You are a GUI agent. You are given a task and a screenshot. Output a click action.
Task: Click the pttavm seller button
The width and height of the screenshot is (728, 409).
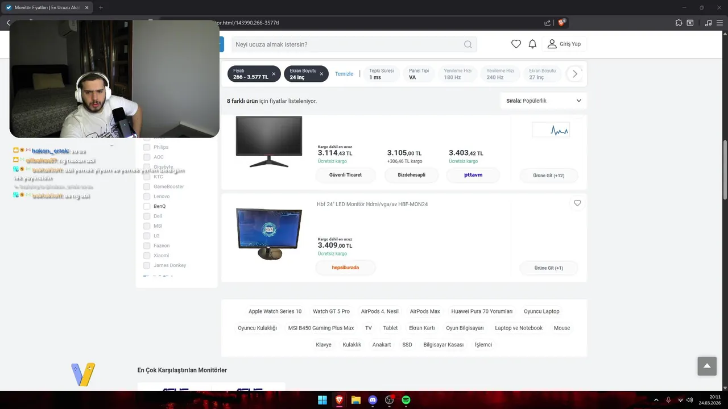tap(473, 175)
